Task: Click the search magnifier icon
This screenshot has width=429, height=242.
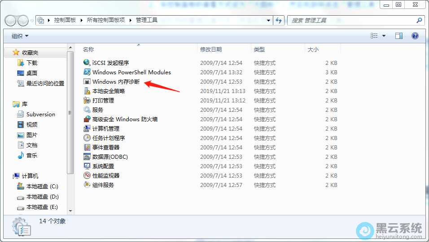Action: coord(419,20)
